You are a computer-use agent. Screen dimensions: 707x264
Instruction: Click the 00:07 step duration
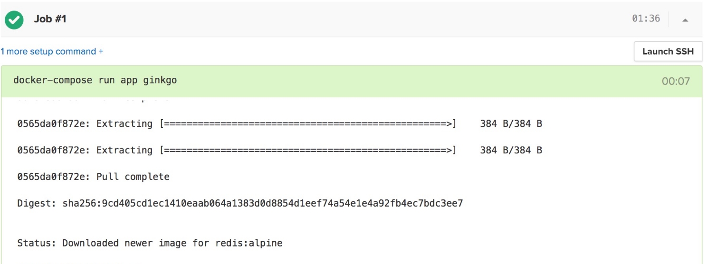pyautogui.click(x=676, y=81)
